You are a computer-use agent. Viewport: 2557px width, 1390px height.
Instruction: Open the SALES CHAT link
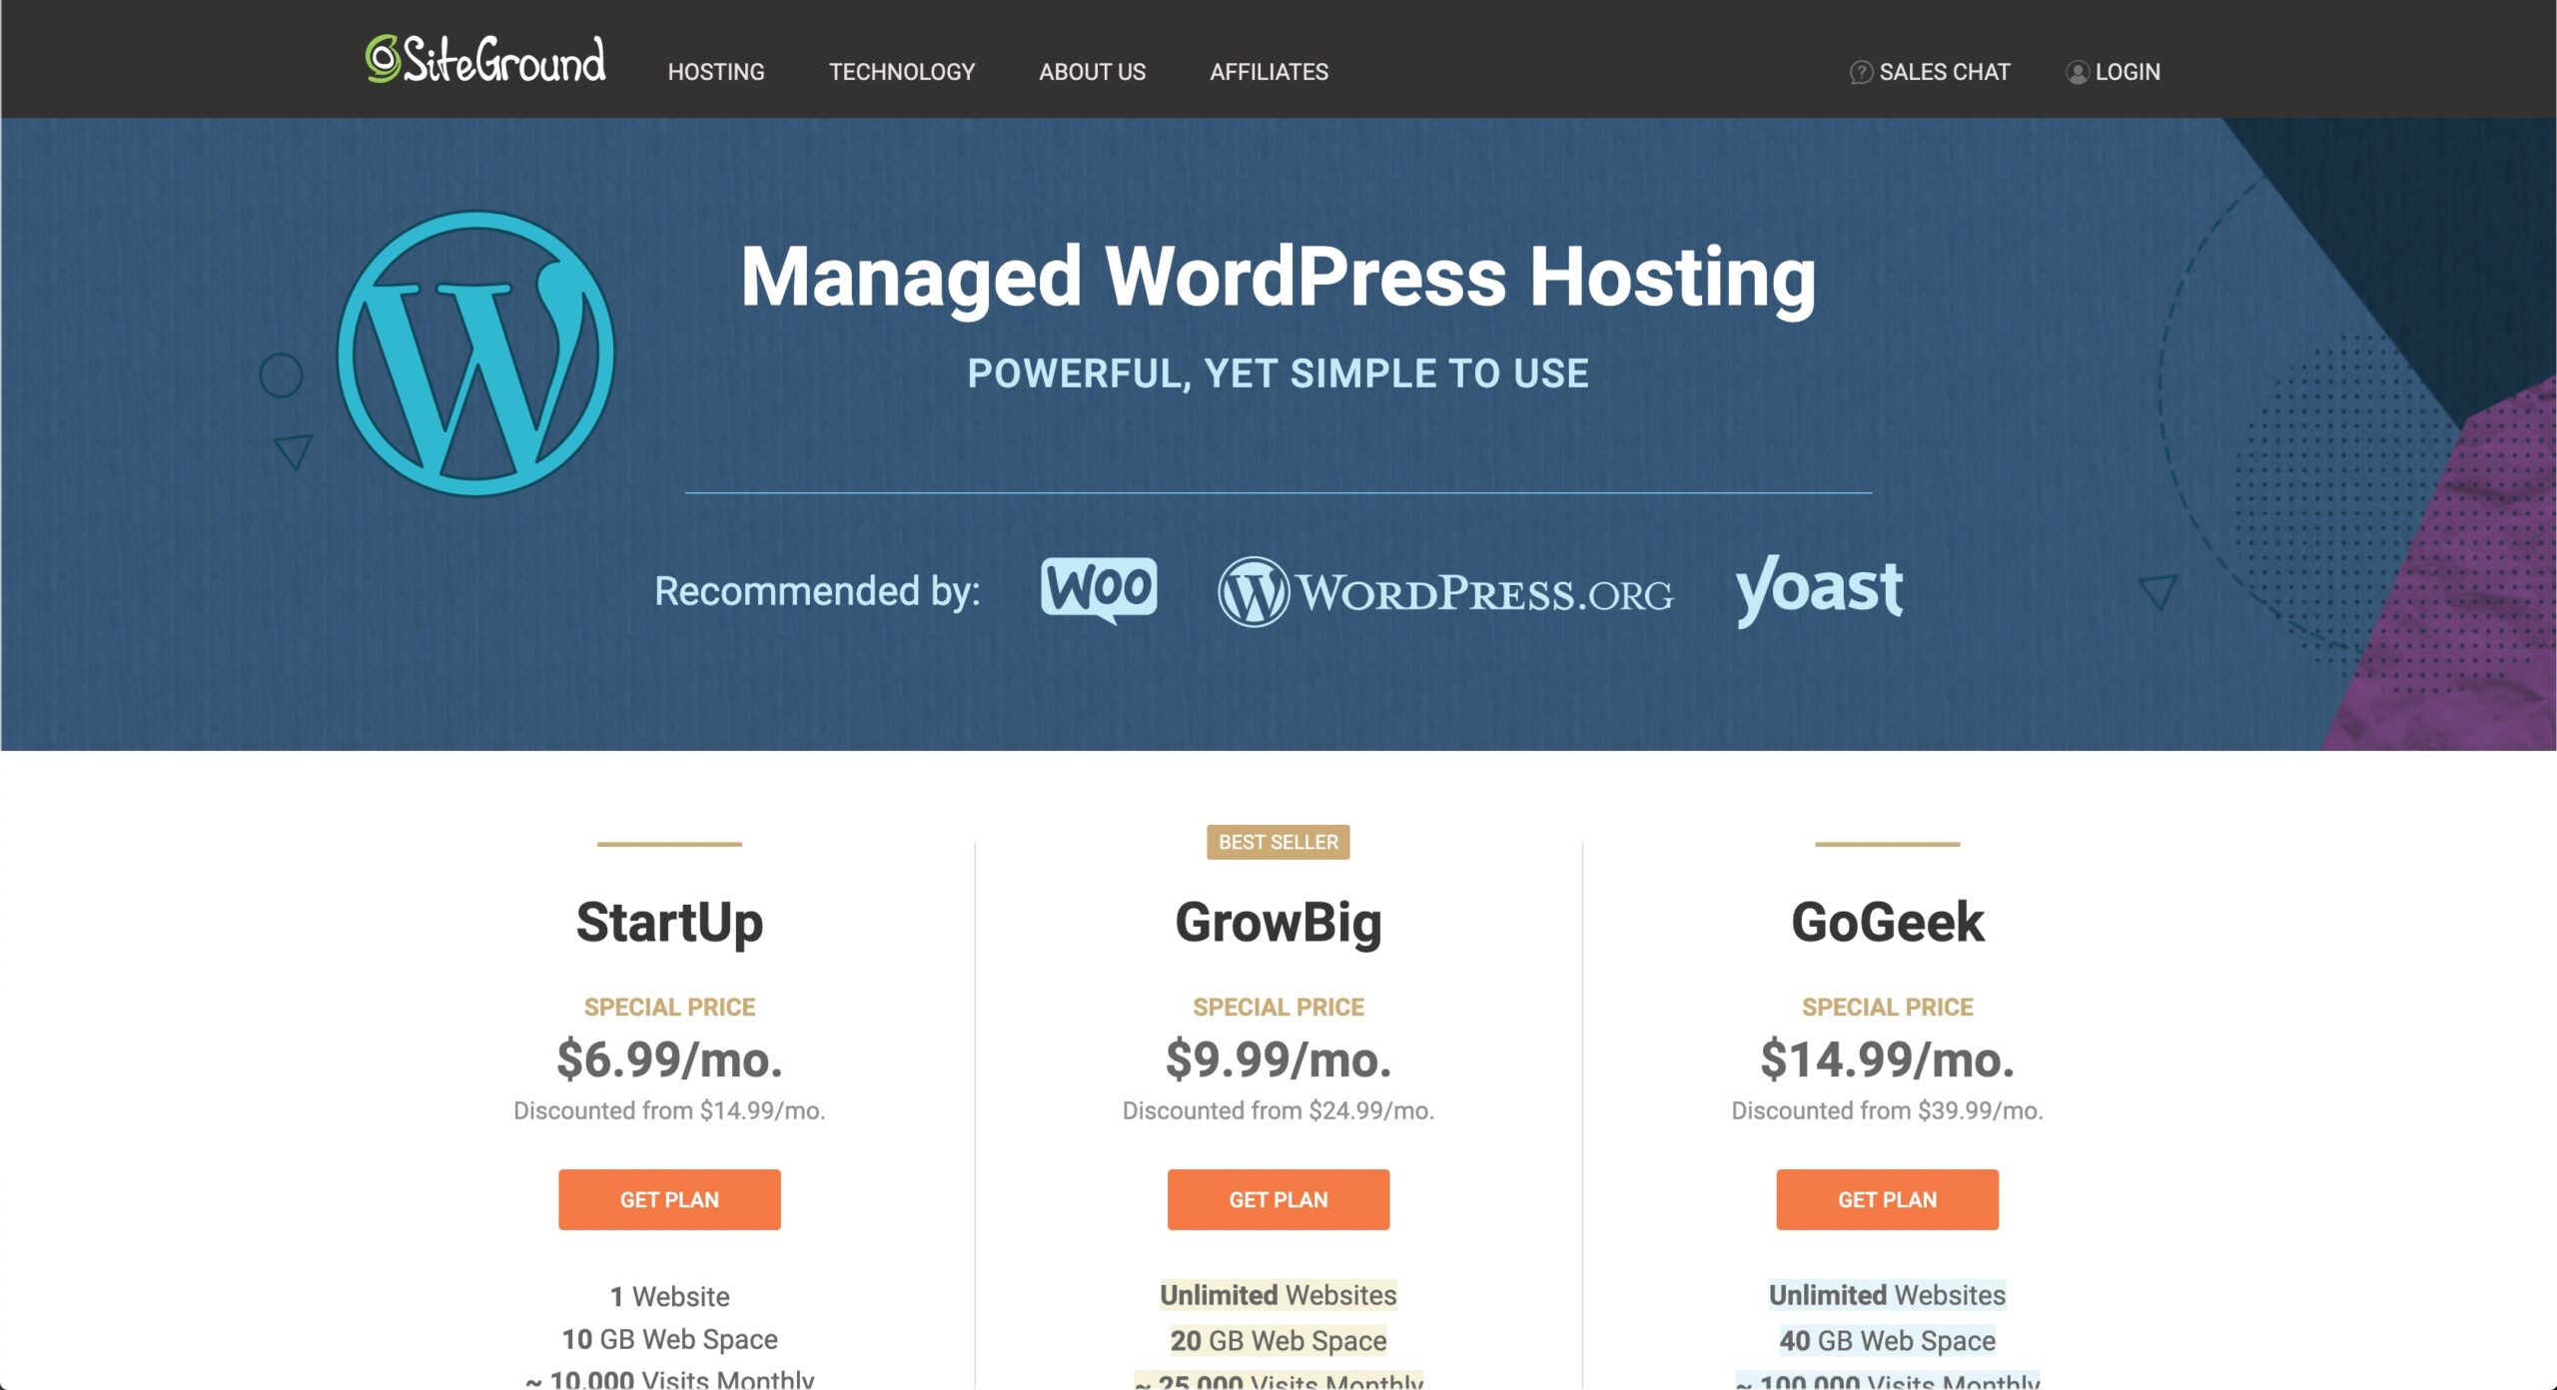1945,71
